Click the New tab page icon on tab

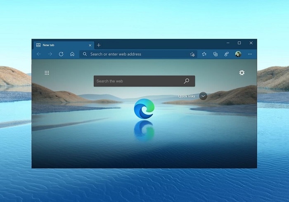click(x=38, y=45)
